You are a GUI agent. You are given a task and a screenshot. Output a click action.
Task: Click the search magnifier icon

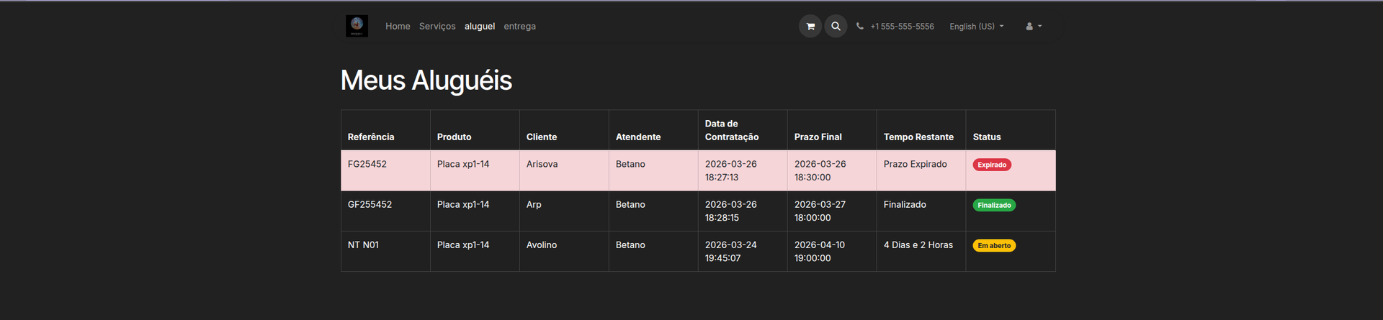[x=836, y=26]
